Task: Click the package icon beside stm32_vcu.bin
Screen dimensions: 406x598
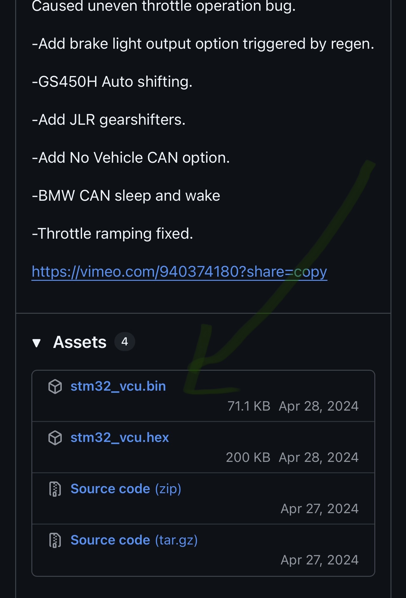Action: [x=55, y=387]
